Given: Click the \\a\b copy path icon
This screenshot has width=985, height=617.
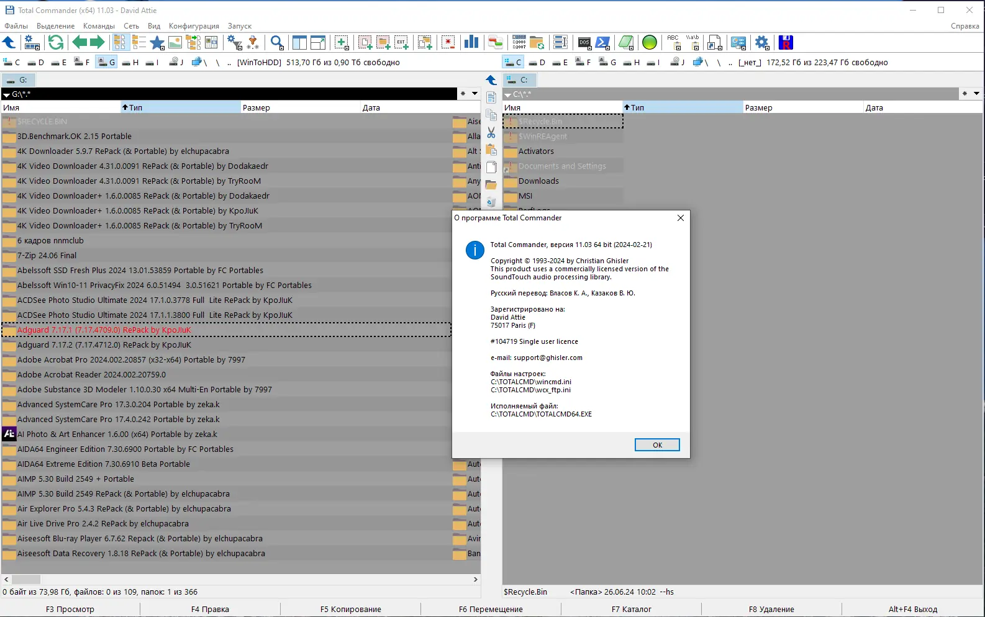Looking at the screenshot, I should [692, 42].
